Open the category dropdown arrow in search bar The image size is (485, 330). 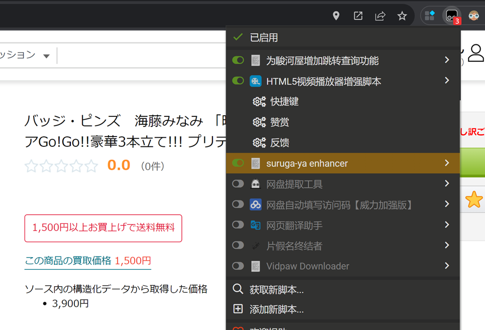(x=46, y=56)
